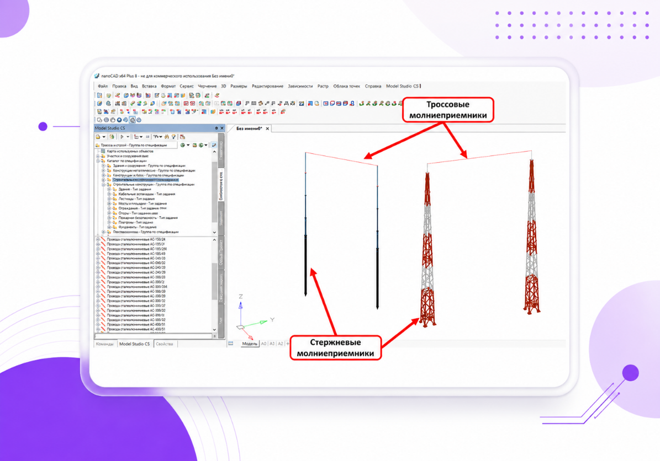The height and width of the screenshot is (461, 660).
Task: Switch to the Модель layout tab
Action: click(x=249, y=344)
